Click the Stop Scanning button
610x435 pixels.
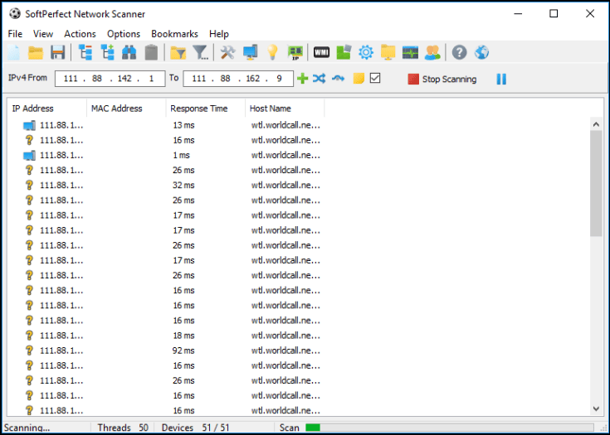(442, 79)
